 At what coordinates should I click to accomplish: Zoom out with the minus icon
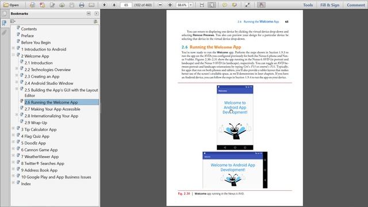(x=160, y=5)
